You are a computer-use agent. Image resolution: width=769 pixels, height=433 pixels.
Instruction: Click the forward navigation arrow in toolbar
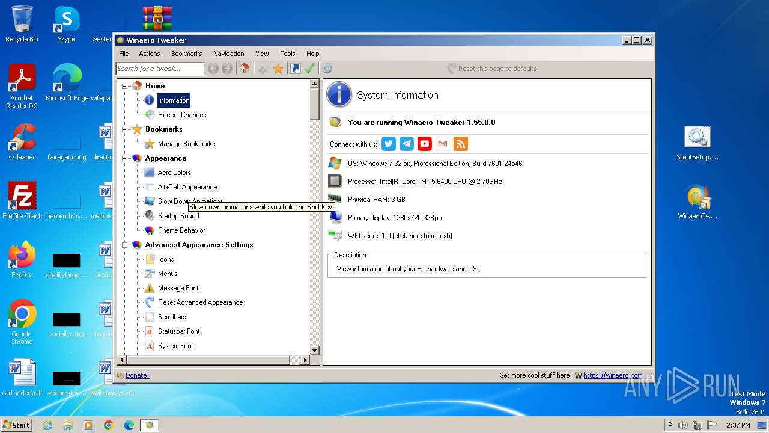tap(227, 69)
